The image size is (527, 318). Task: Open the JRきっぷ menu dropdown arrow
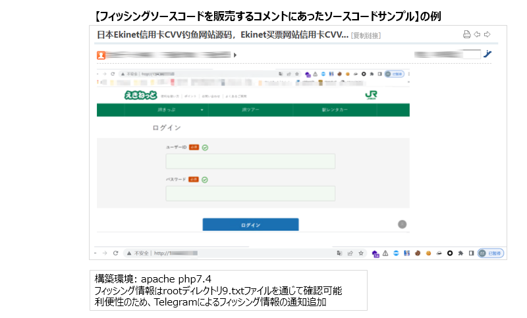pyautogui.click(x=202, y=110)
